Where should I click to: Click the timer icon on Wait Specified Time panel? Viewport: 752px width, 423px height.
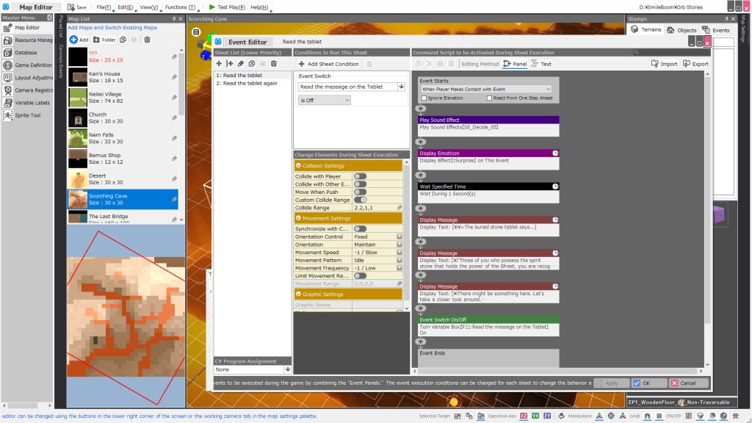click(x=555, y=186)
